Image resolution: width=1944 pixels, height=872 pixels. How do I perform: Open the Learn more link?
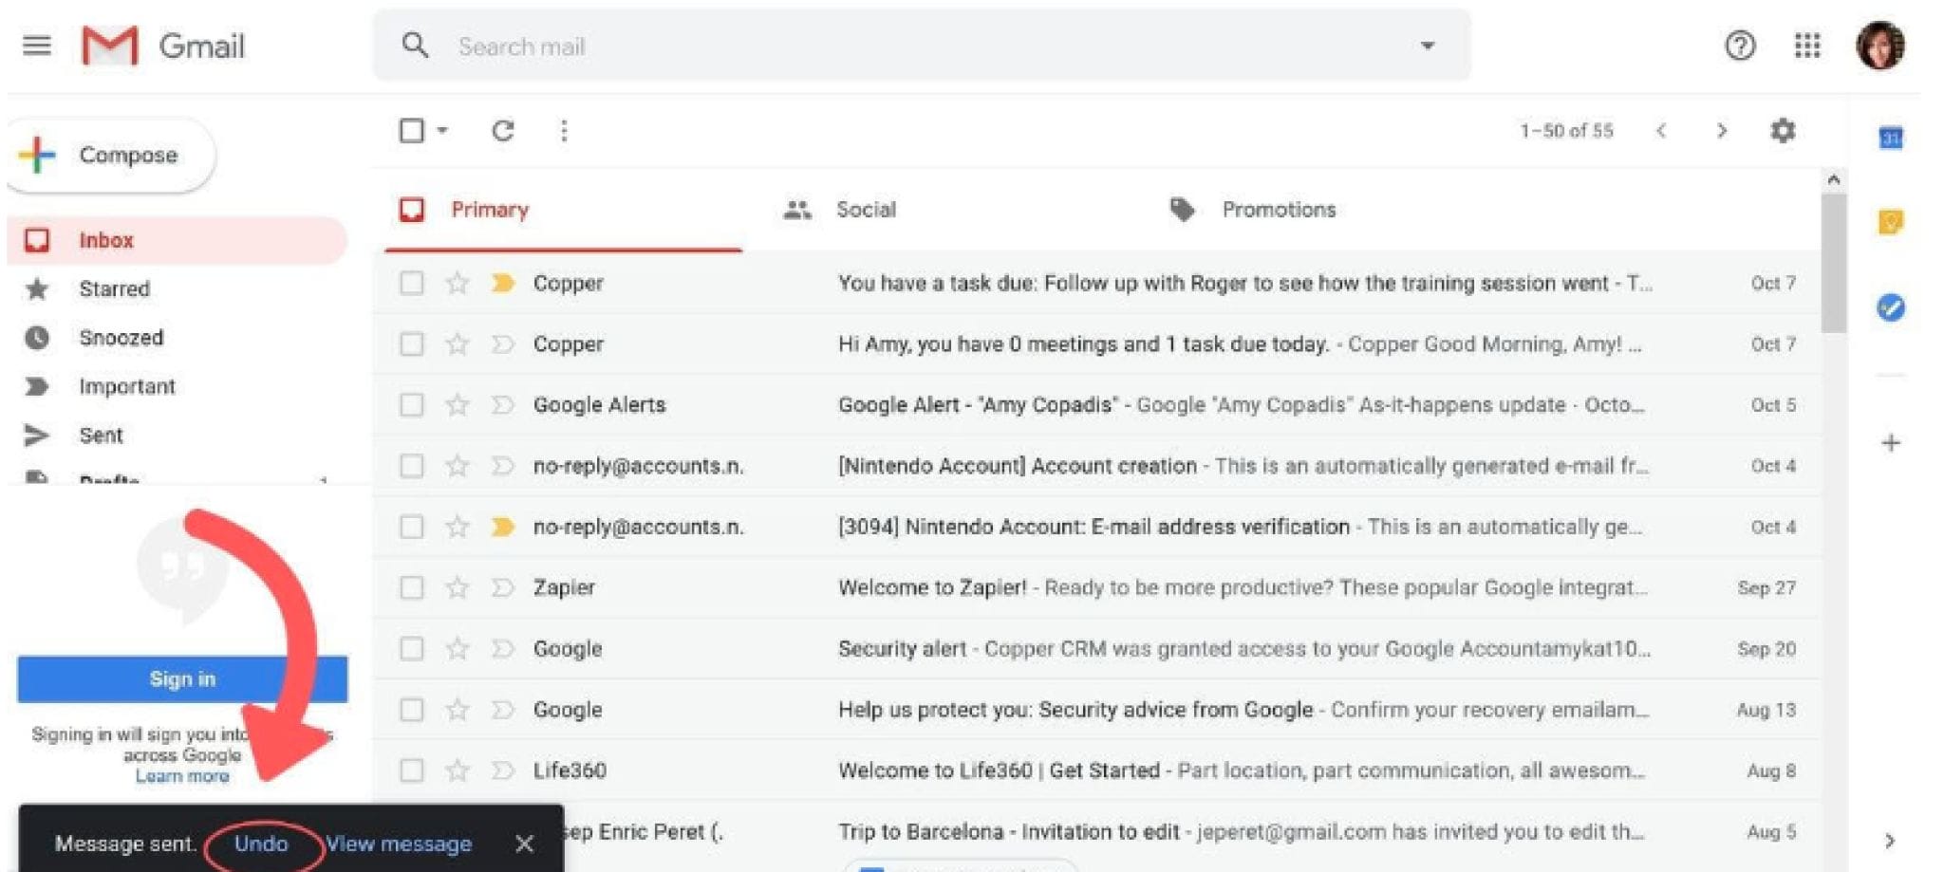(181, 775)
